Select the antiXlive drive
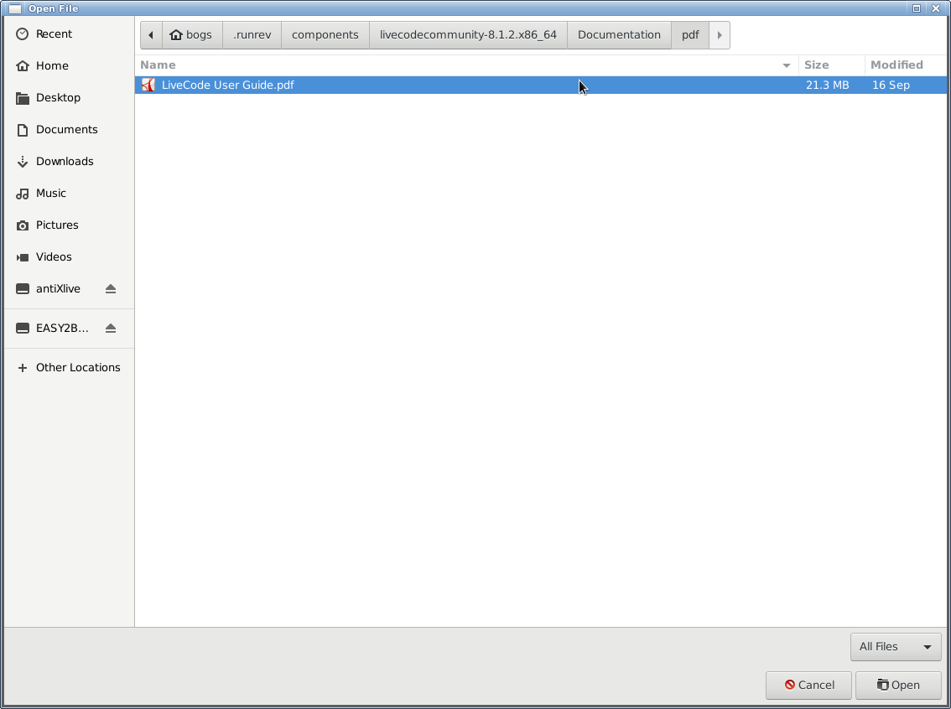951x709 pixels. coord(58,288)
